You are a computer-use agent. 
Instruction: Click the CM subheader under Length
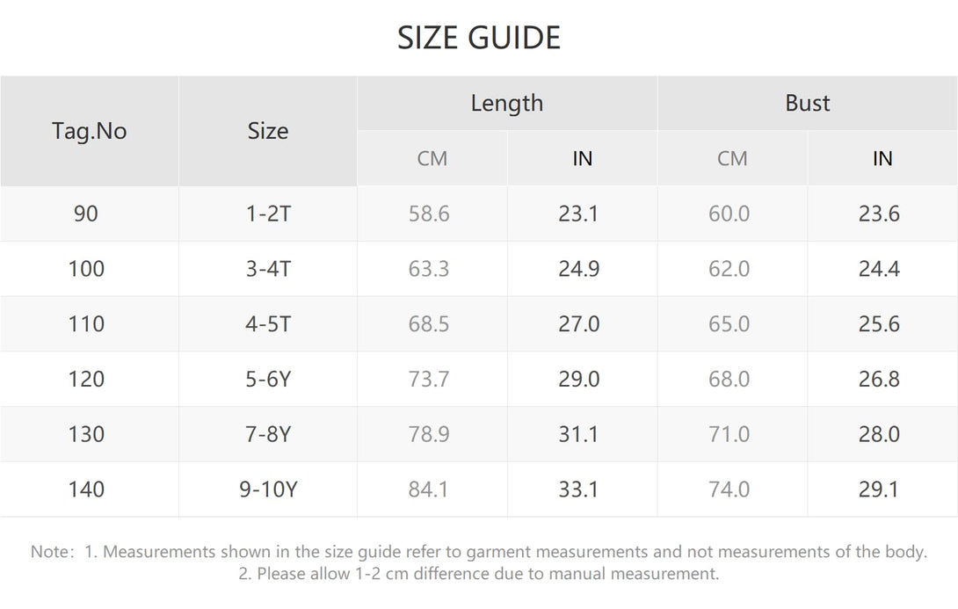[x=432, y=159]
